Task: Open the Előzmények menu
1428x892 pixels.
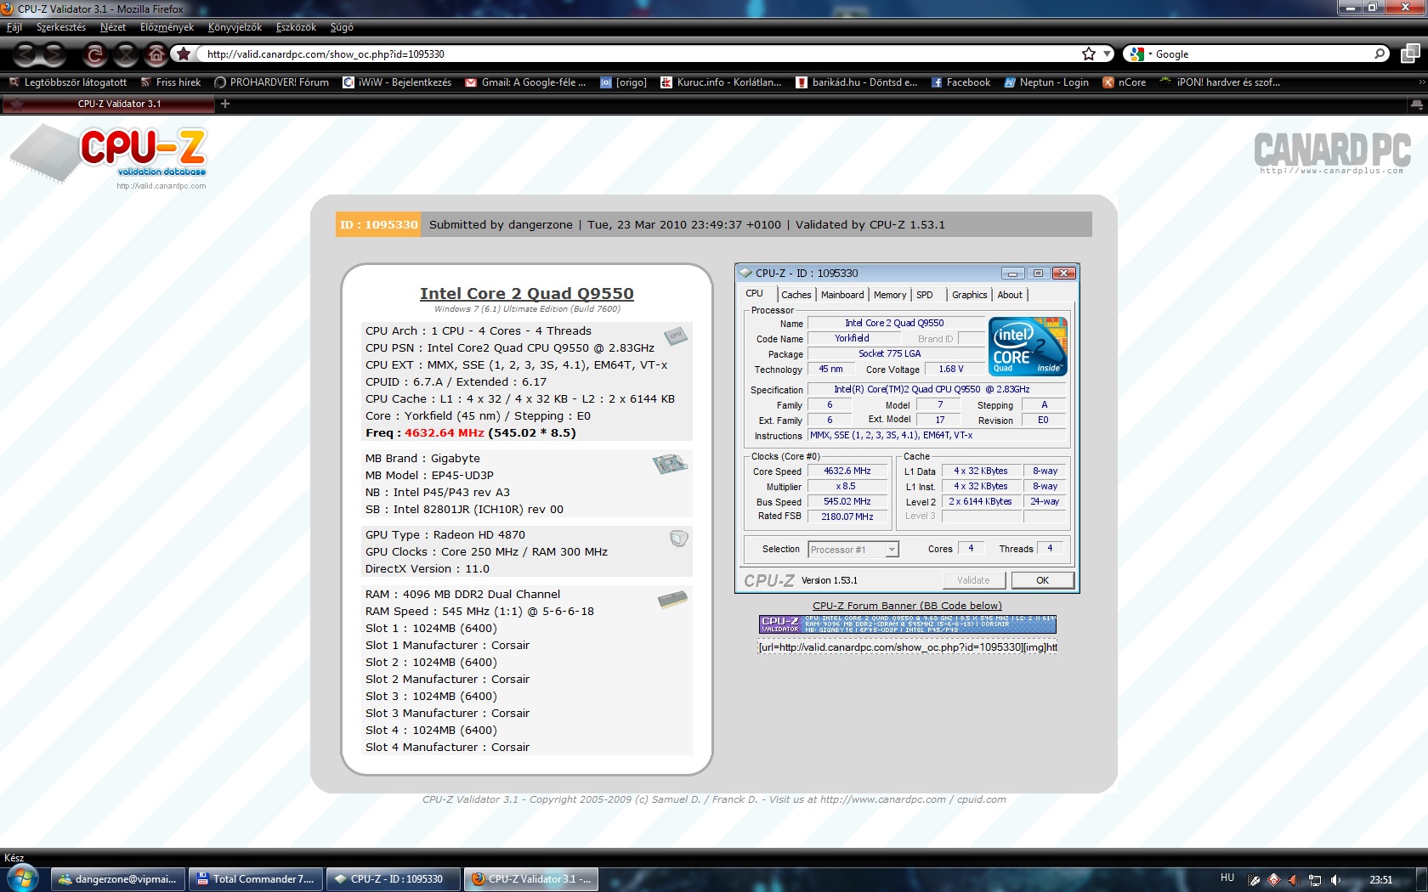Action: pyautogui.click(x=167, y=27)
